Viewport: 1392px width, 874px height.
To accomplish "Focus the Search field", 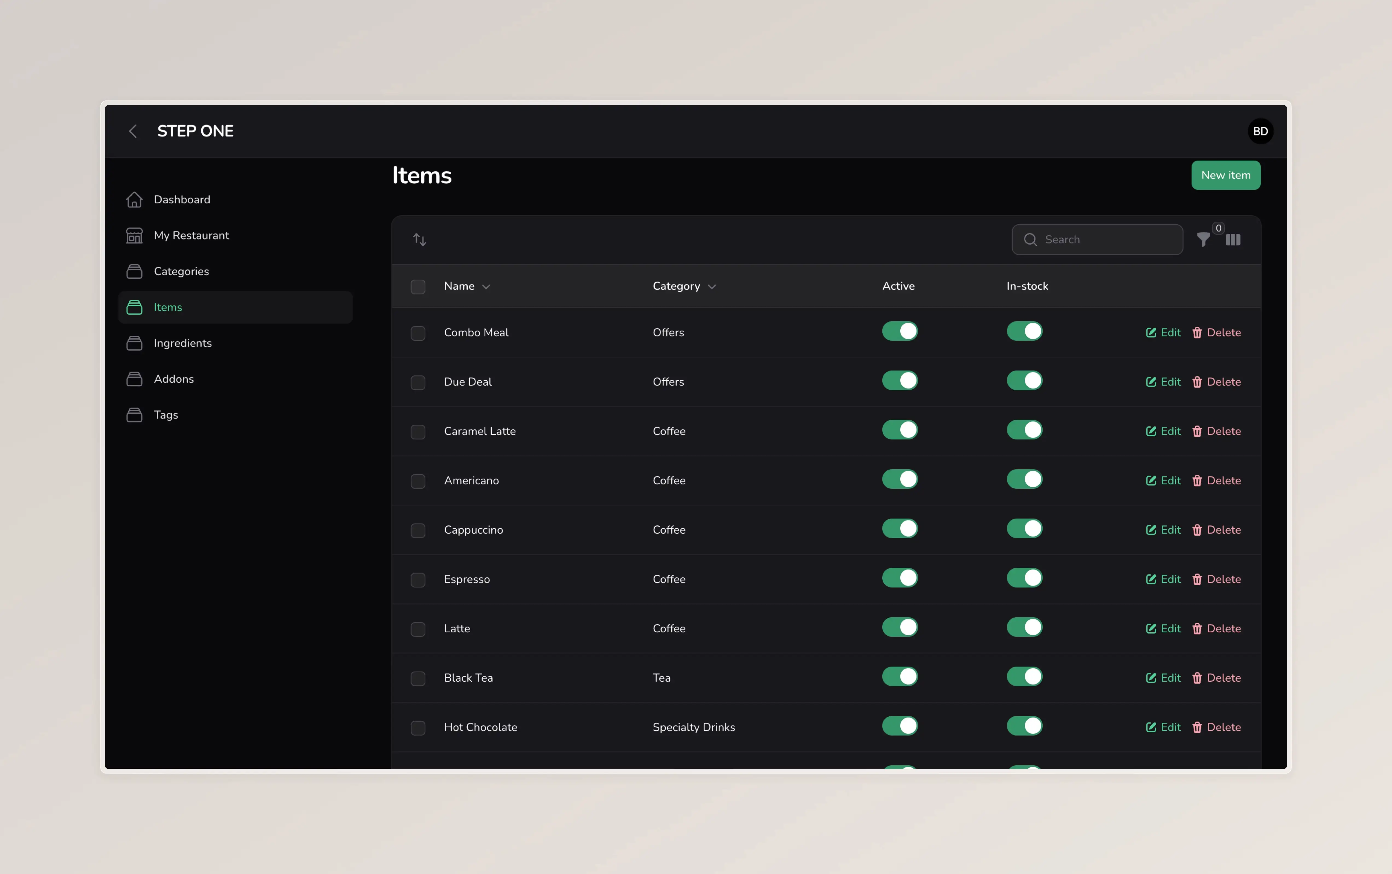I will 1097,239.
